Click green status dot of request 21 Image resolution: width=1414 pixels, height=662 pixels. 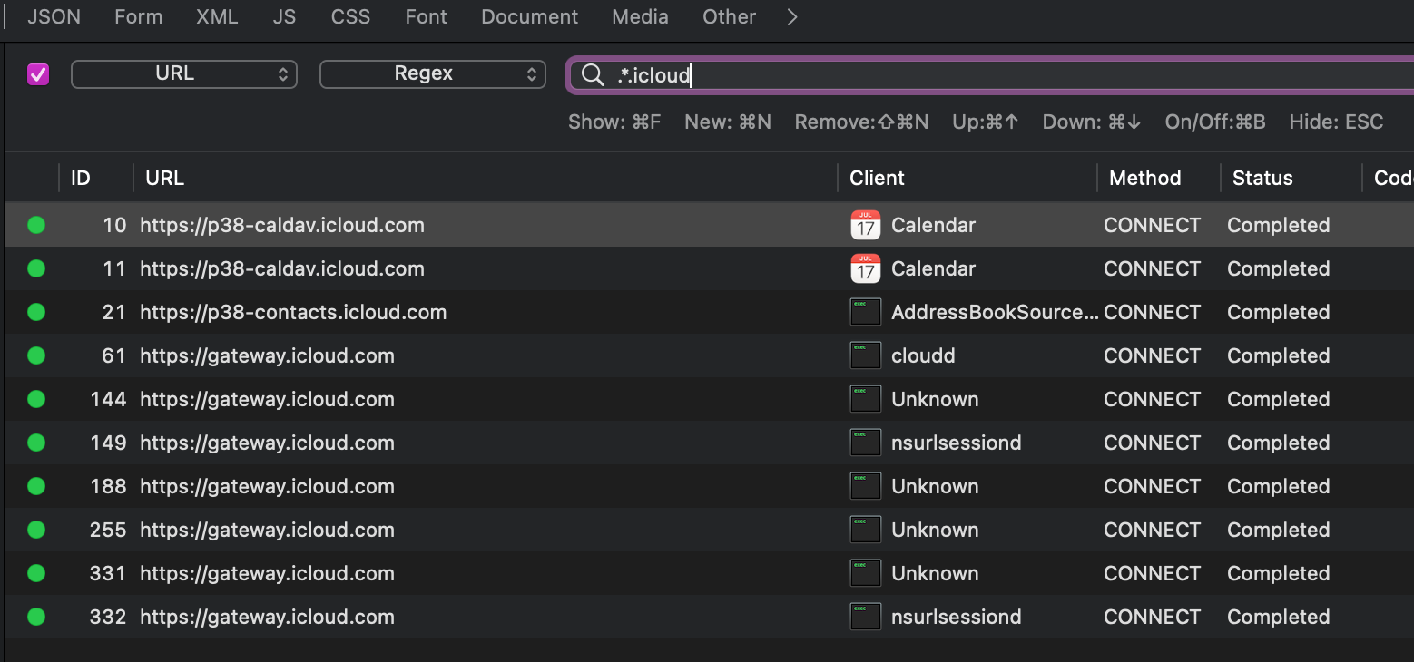coord(36,312)
